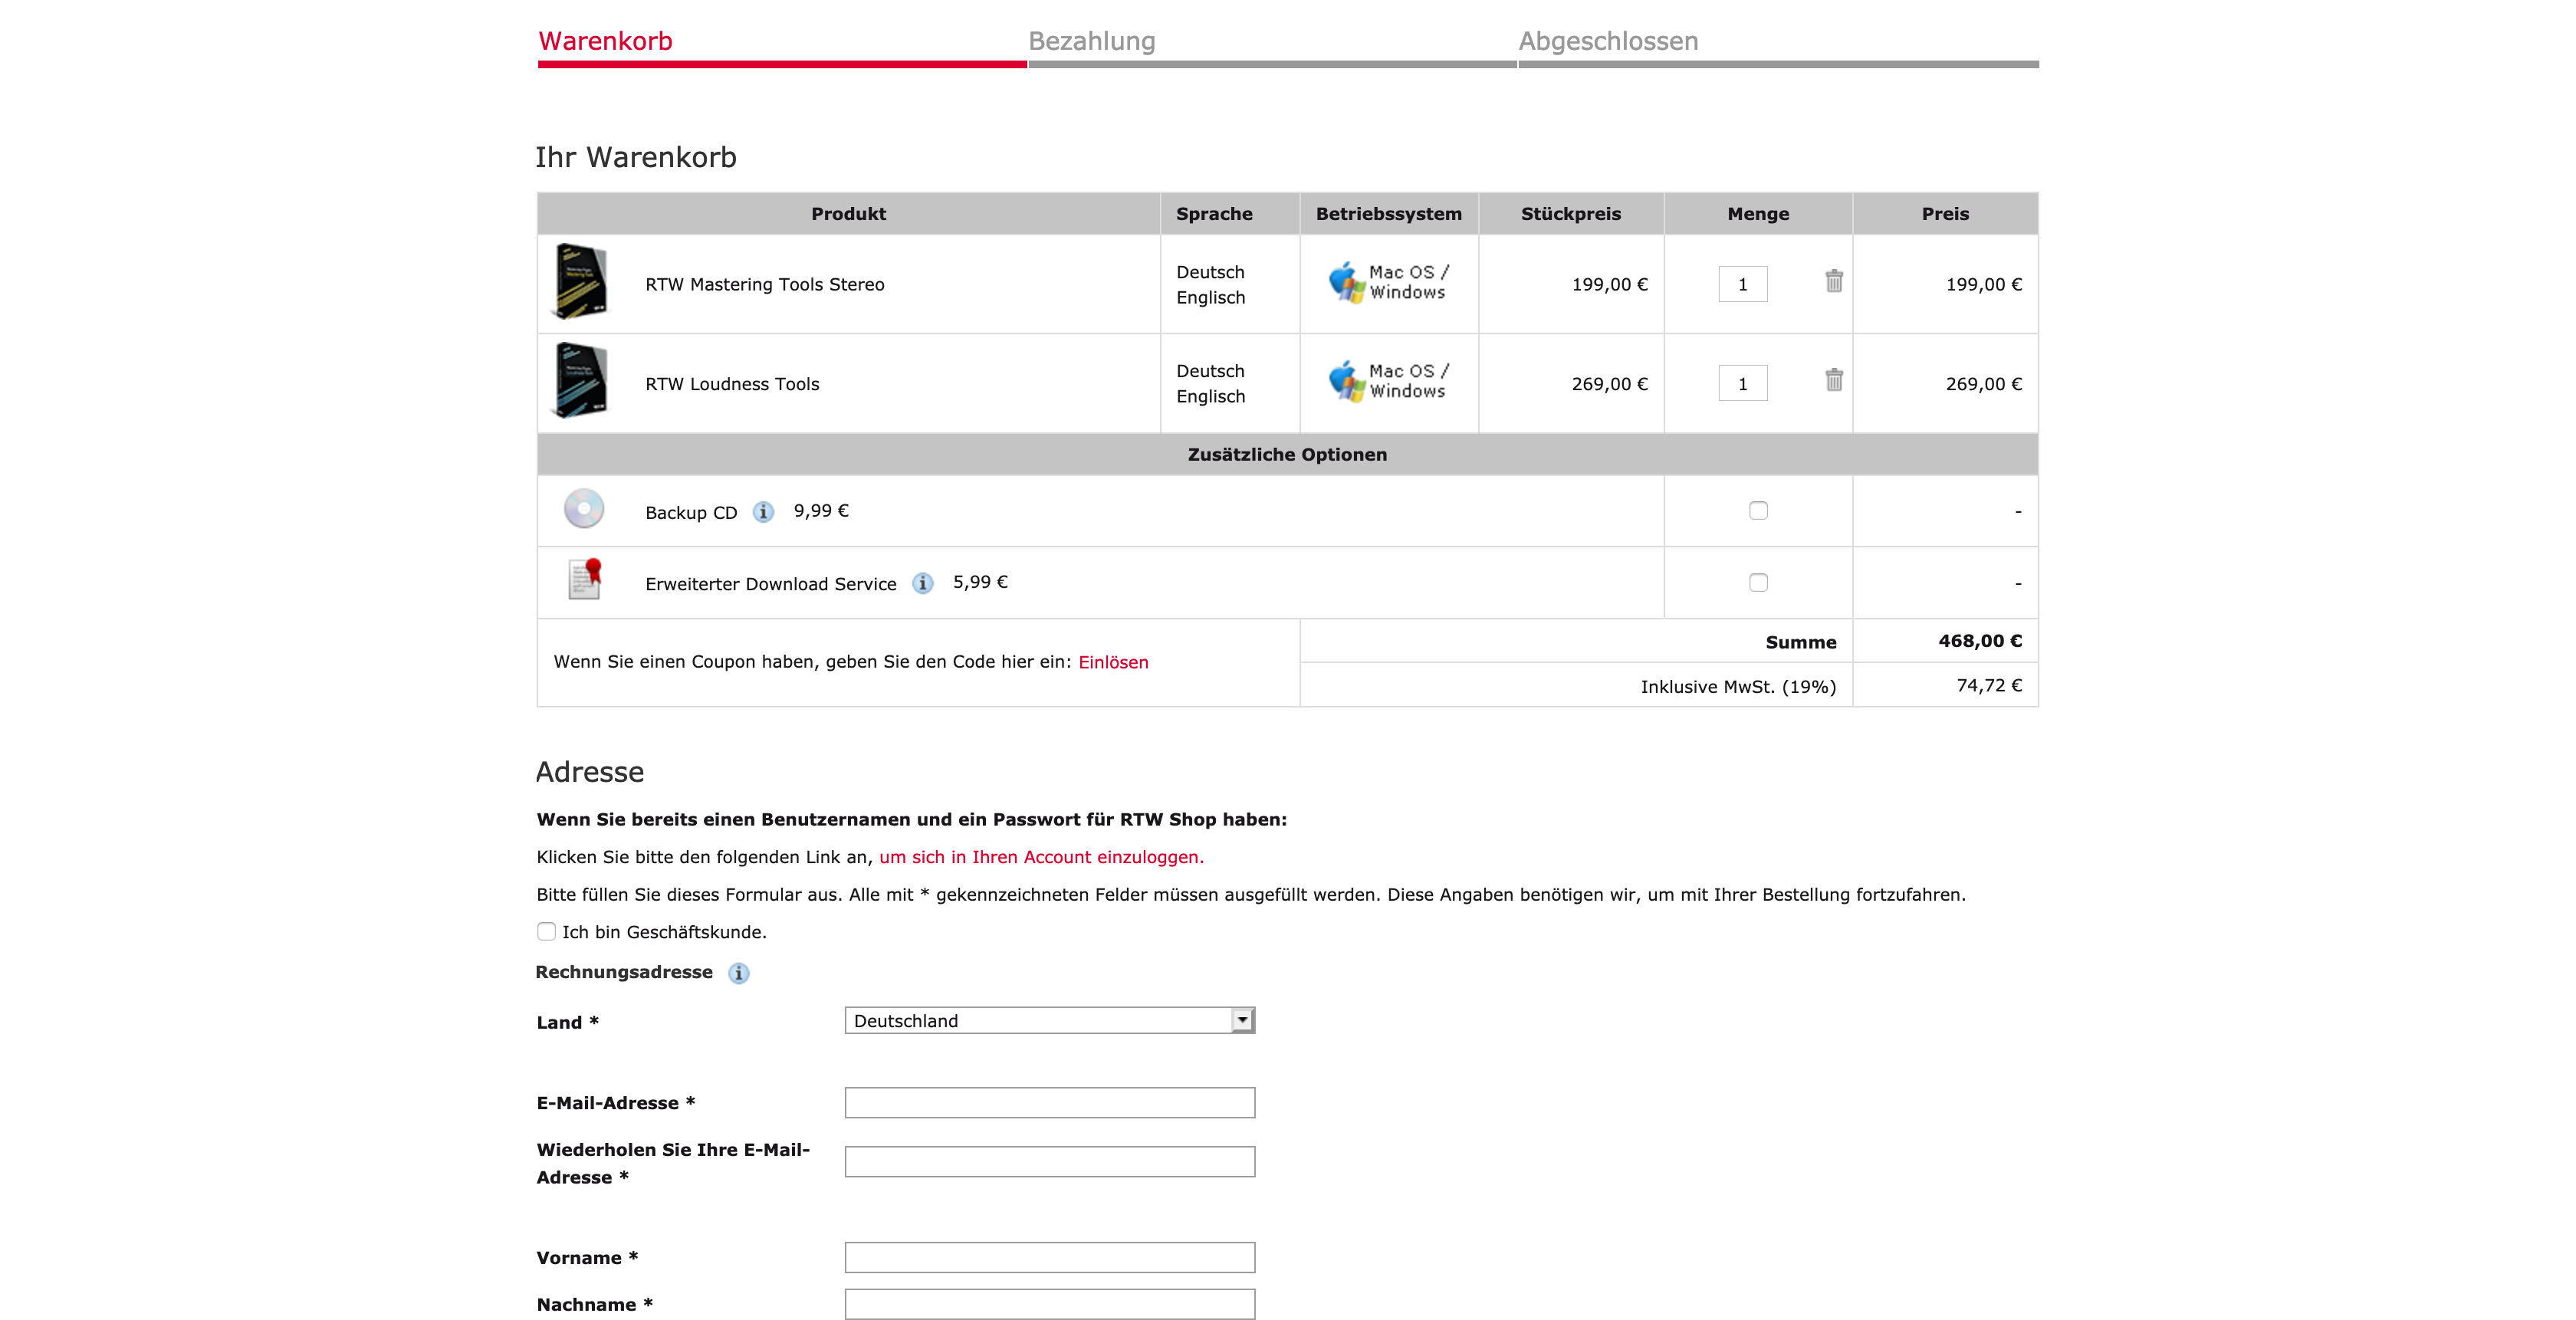Click Mac OS / Windows icon for Loudness Tools
2576x1320 pixels.
pyautogui.click(x=1388, y=382)
